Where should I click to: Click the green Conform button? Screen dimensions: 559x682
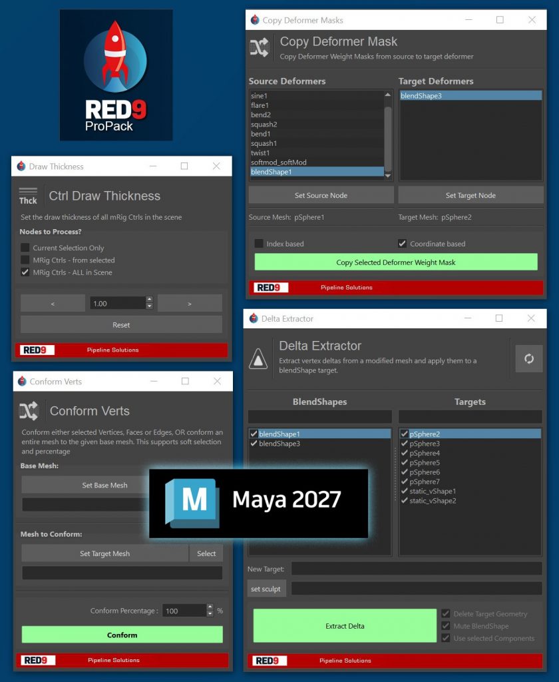[122, 635]
